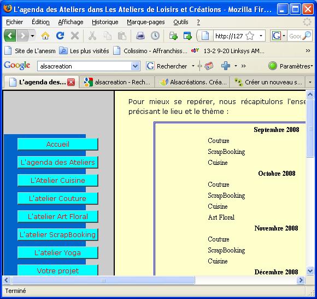Click the vertical scrollbar thumb
The image size is (317, 299).
[x=310, y=129]
